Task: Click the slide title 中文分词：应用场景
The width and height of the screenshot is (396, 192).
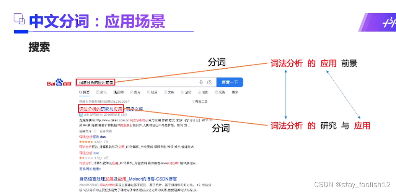Action: tap(97, 21)
